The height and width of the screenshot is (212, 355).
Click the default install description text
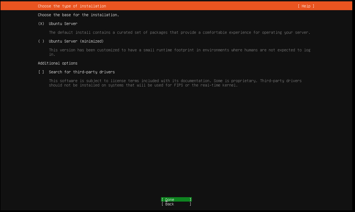coord(180,32)
